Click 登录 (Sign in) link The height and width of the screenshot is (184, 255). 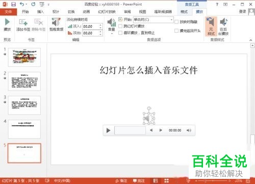243,11
